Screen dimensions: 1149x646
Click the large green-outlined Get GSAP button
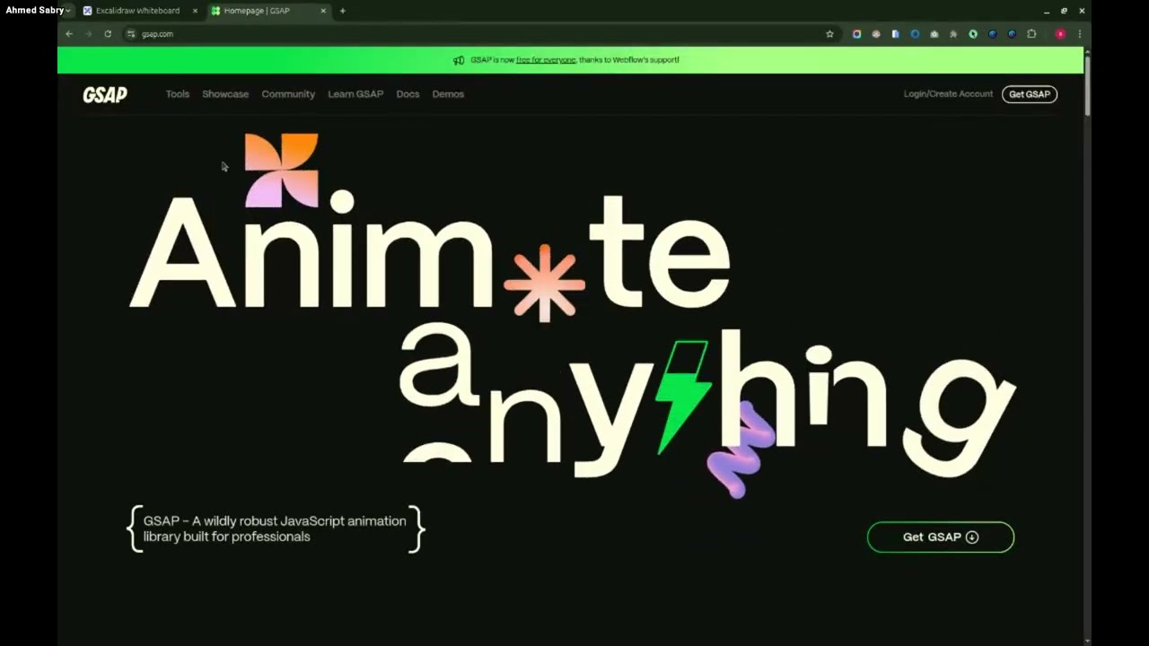click(941, 537)
